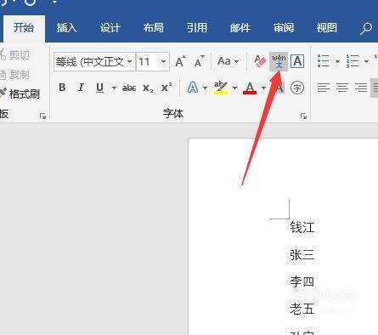Toggle italic formatting
Screen dimensions: 378x335
tap(81, 88)
